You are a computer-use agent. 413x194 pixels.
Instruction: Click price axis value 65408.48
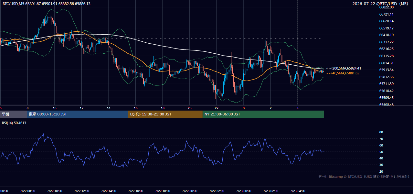[386, 105]
